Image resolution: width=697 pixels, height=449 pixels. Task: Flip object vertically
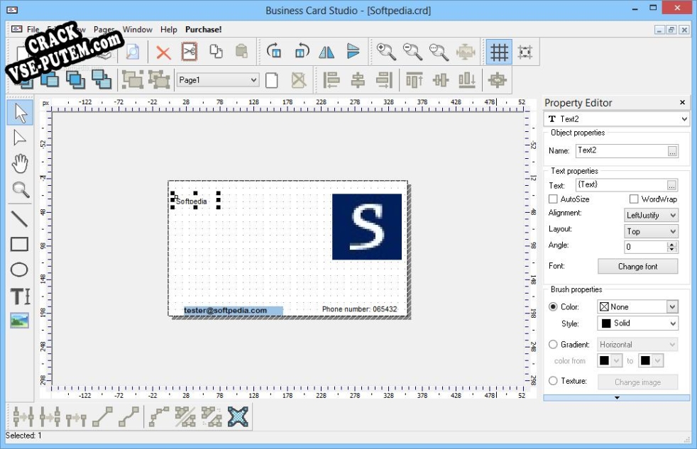(353, 52)
